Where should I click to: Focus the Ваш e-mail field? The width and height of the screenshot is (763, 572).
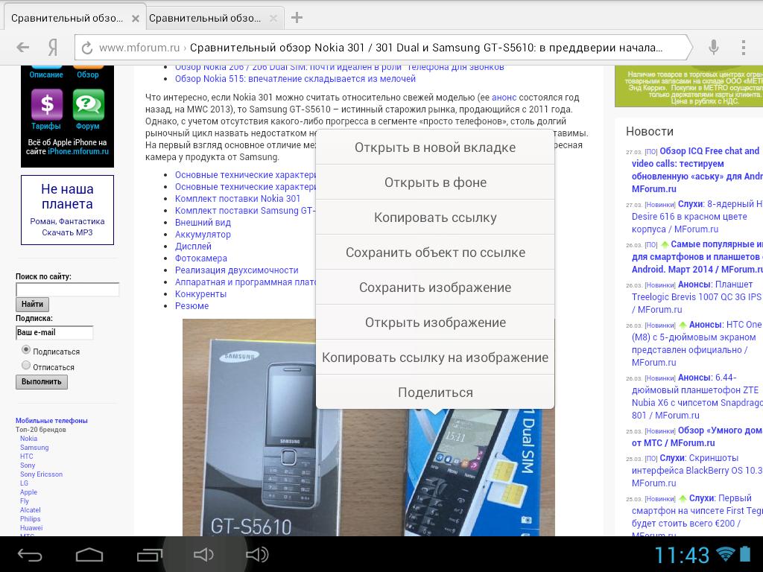point(54,333)
